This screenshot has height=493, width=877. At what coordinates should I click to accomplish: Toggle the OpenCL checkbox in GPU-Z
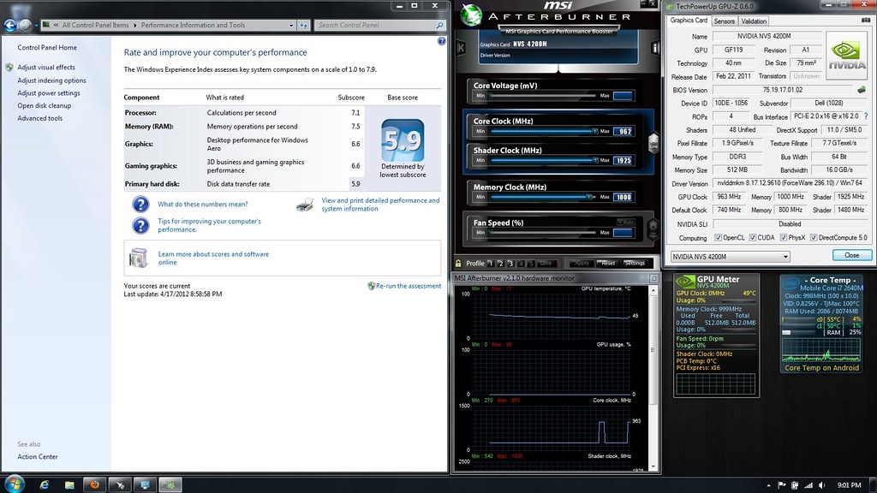click(x=719, y=238)
